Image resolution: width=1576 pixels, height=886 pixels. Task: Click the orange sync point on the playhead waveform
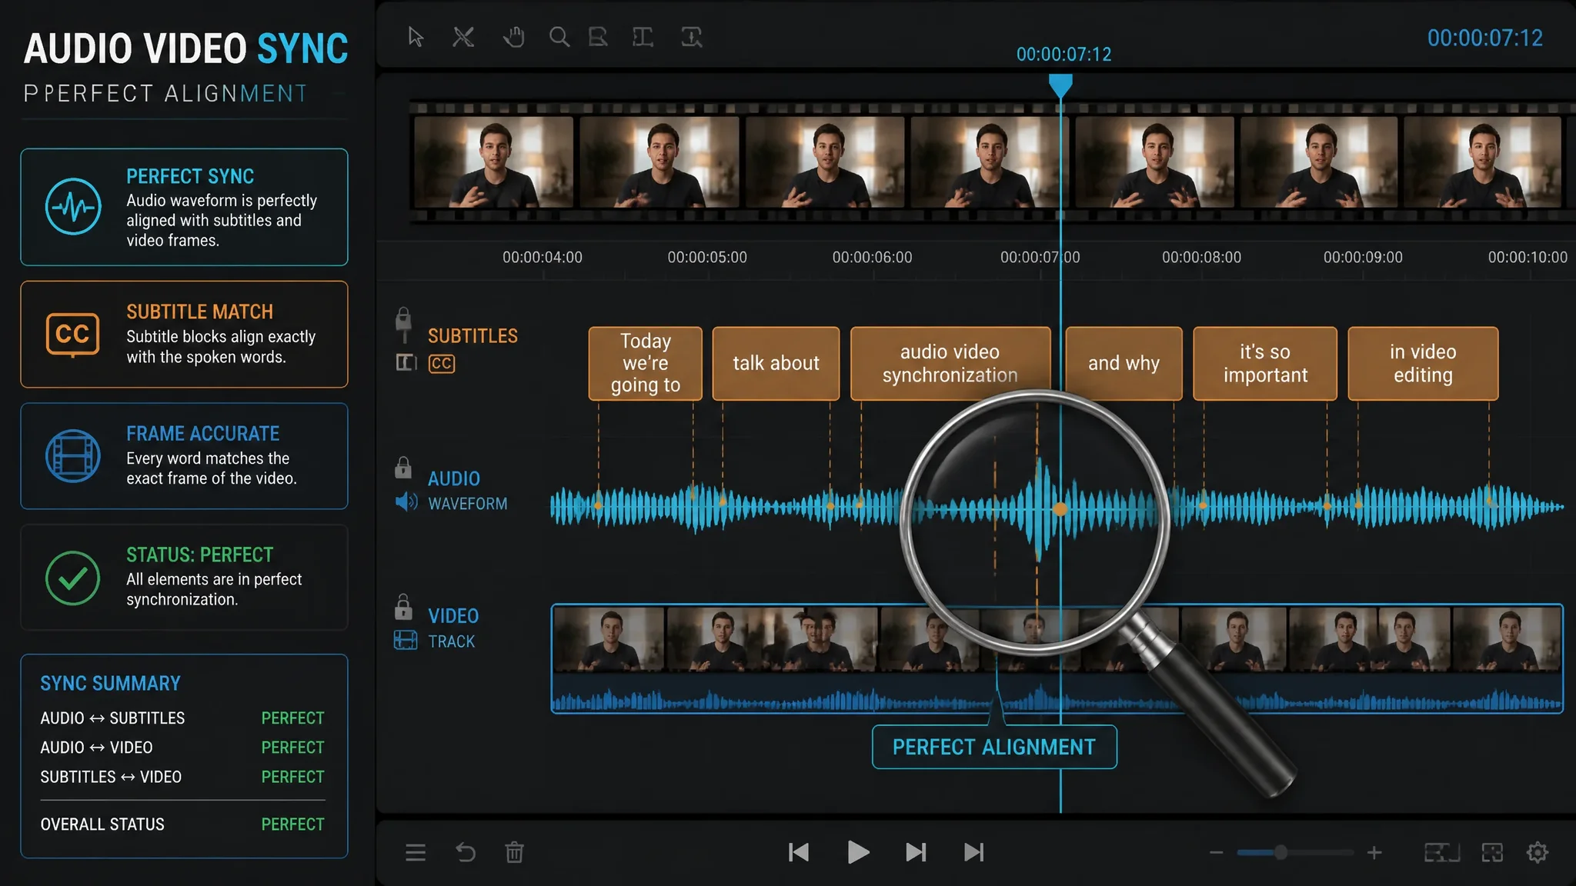coord(1060,508)
